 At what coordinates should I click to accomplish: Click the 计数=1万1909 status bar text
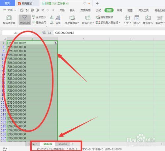tap(113, 149)
